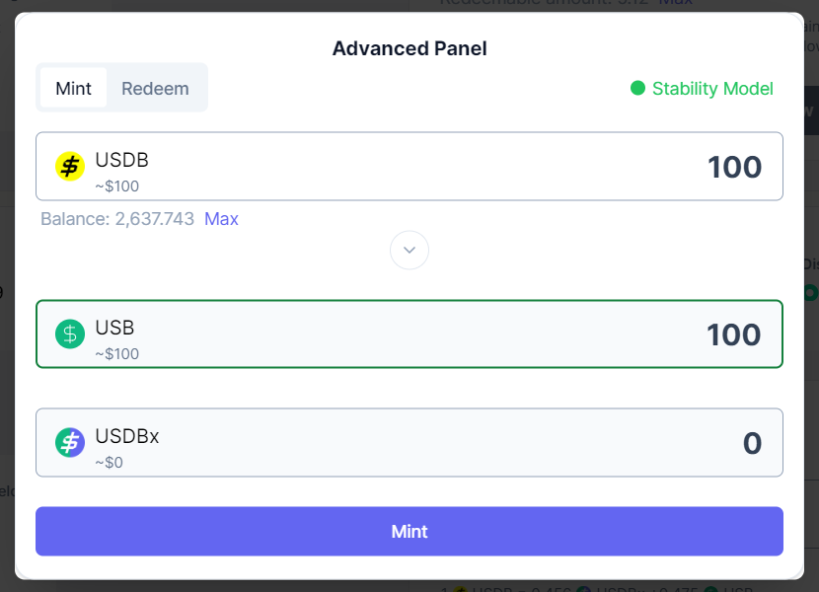
Task: Click the USDBx token name
Action: point(127,436)
